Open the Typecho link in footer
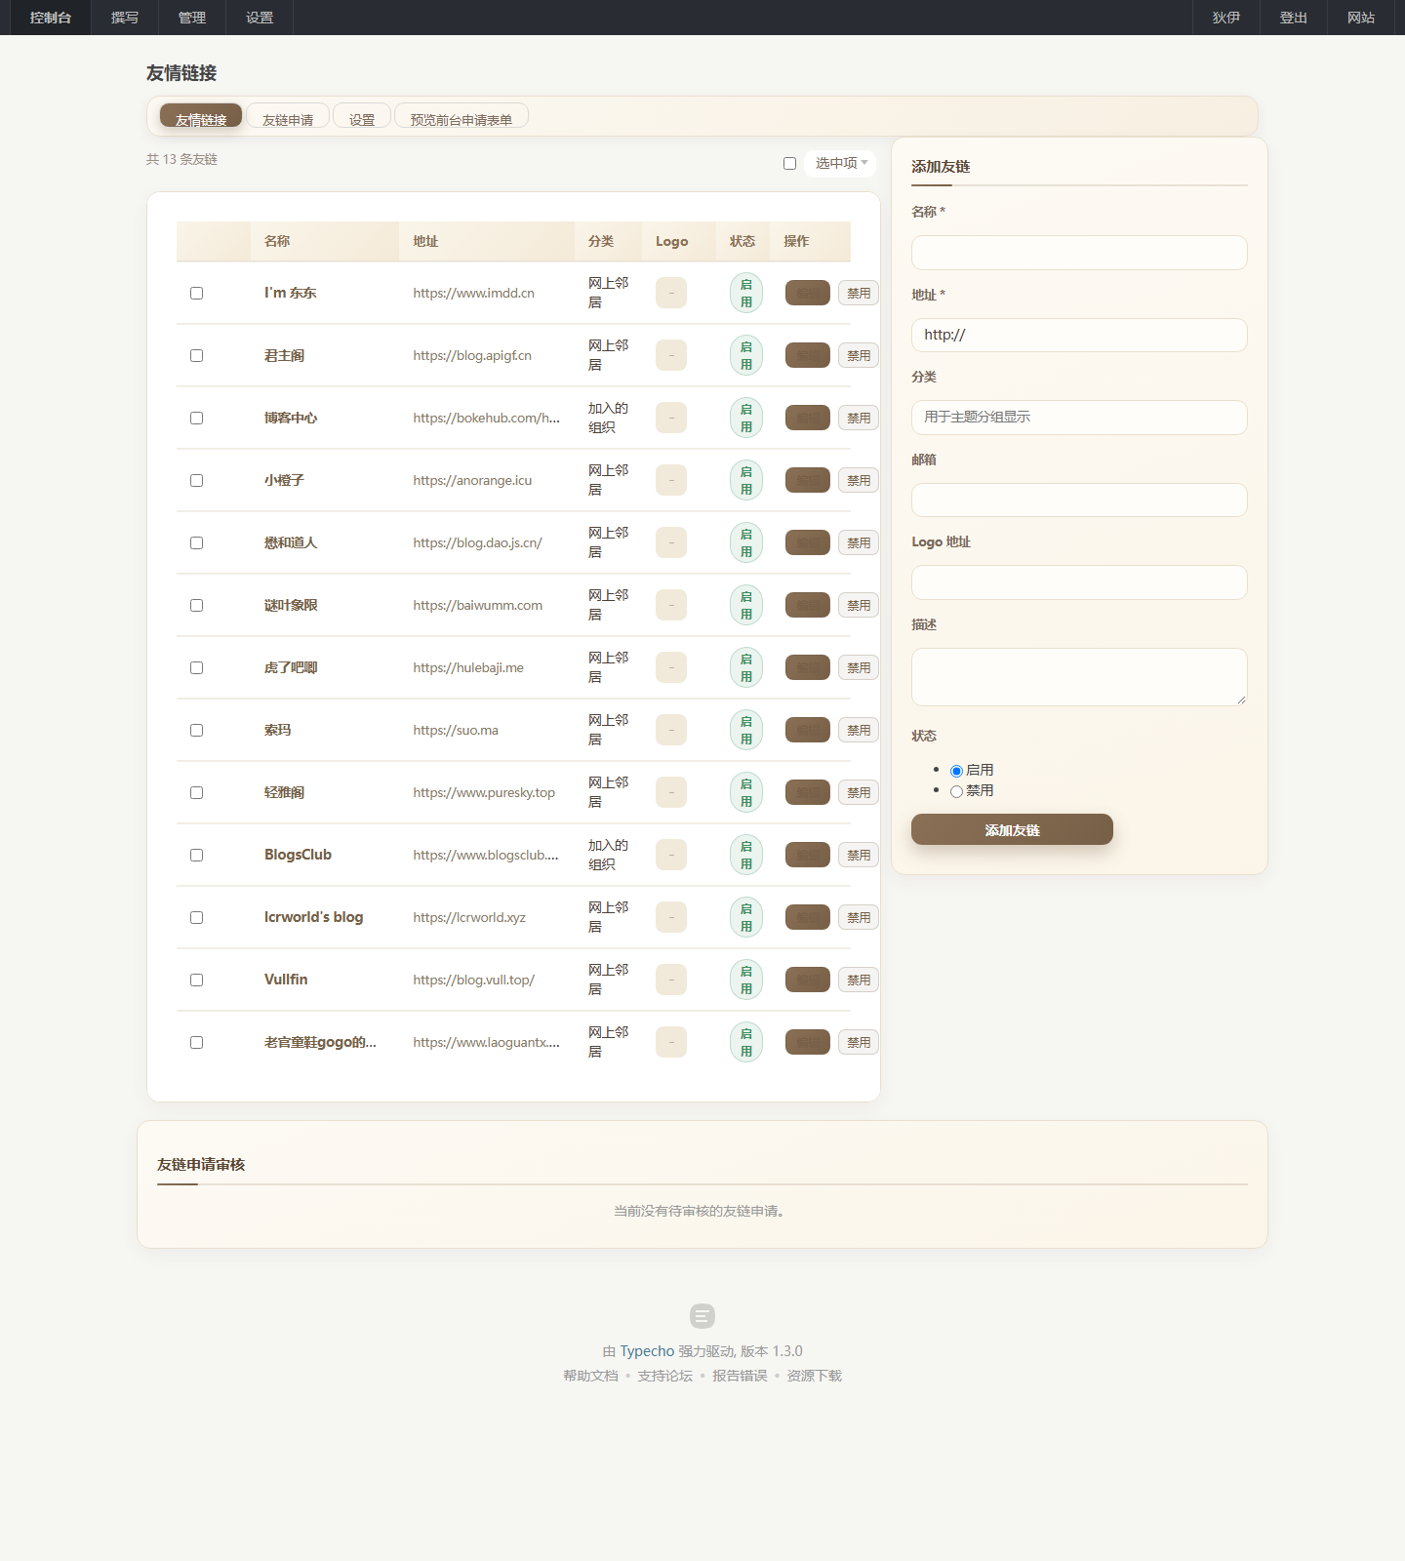 [x=647, y=1351]
